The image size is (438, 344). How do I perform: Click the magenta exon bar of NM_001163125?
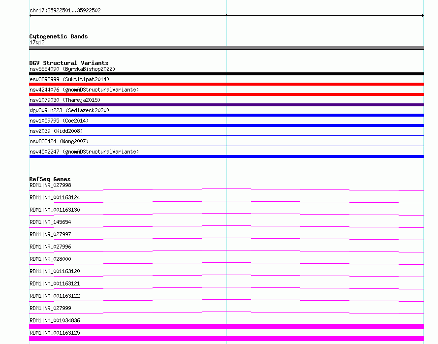click(x=226, y=339)
